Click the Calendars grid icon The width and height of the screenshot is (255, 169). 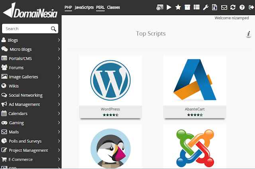(4, 113)
